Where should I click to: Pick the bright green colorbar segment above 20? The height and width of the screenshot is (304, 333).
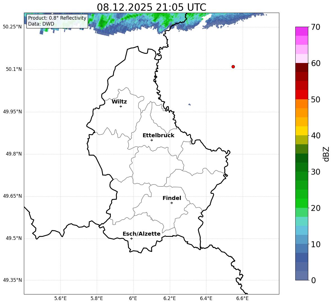[x=301, y=203]
